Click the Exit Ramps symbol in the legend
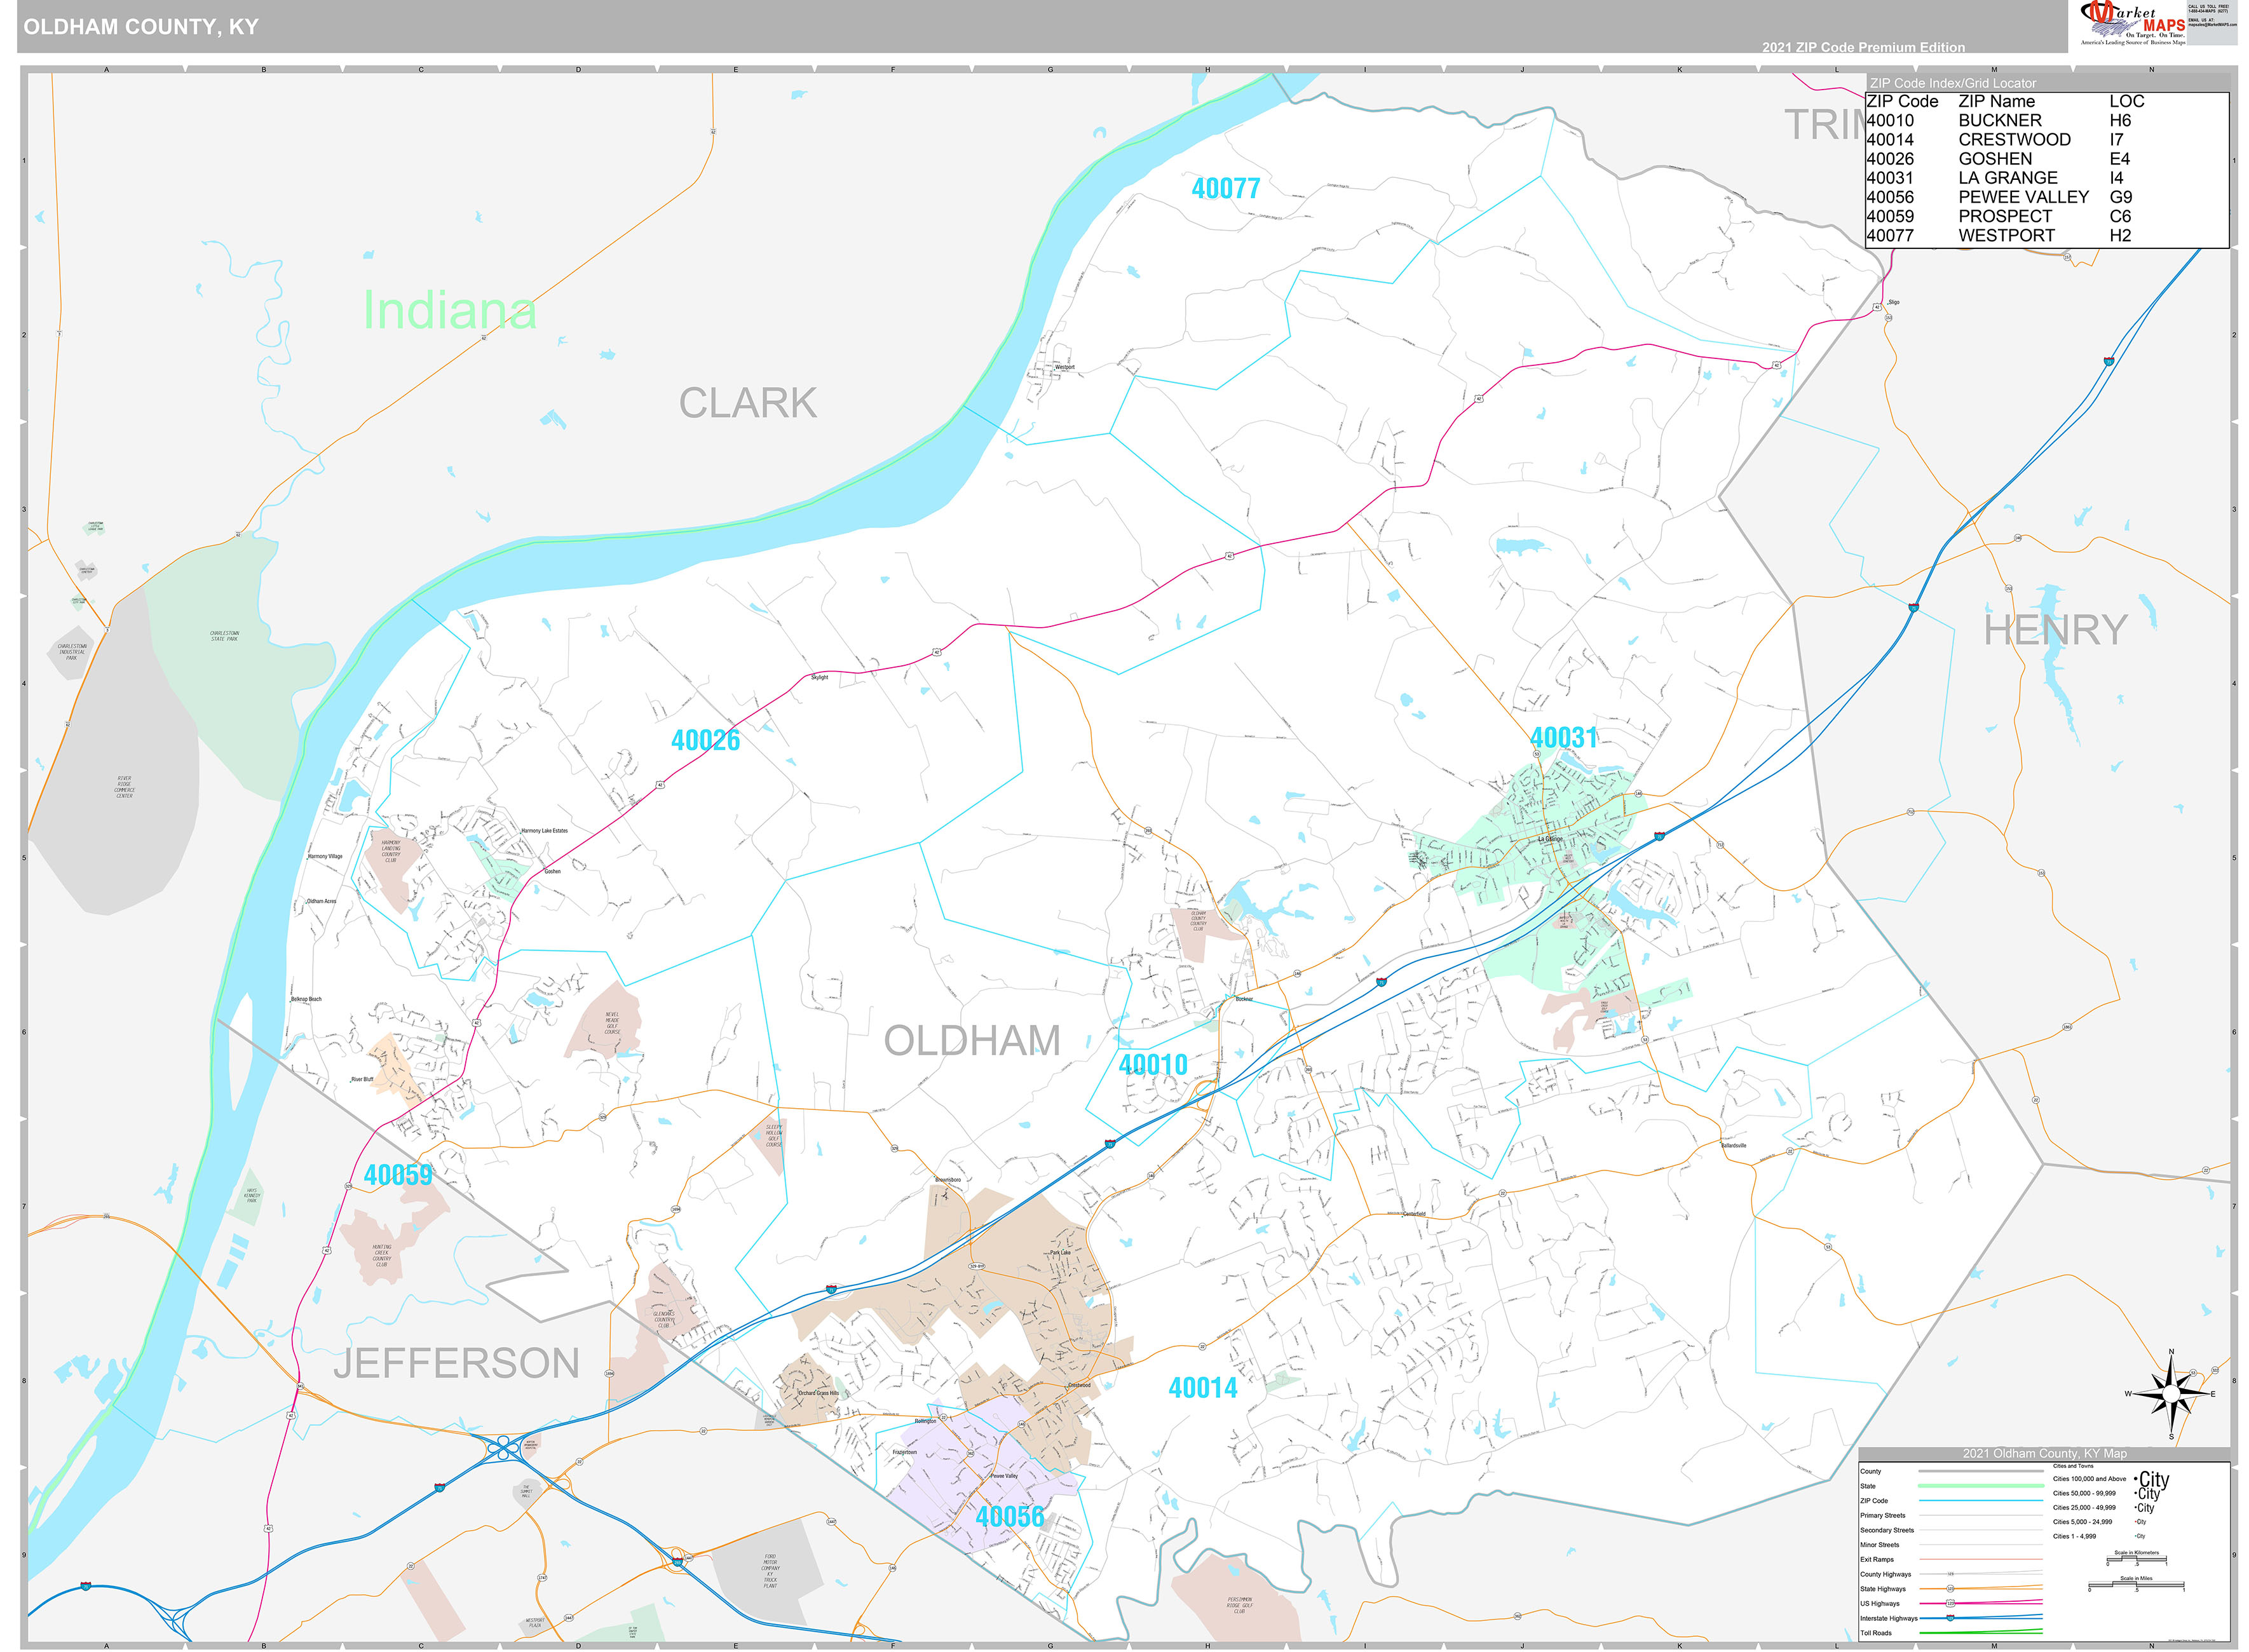This screenshot has height=1652, width=2249. click(1982, 1559)
